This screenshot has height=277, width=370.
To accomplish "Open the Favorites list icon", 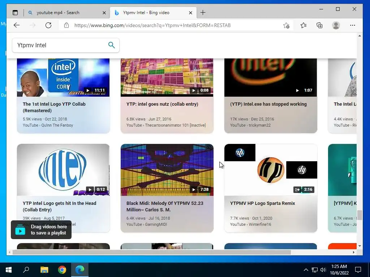I will point(304,25).
